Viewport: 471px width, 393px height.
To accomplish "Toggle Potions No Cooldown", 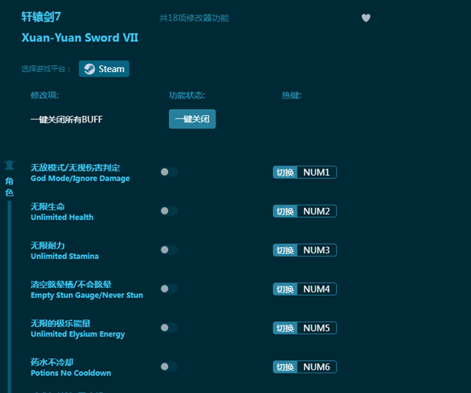I will pyautogui.click(x=168, y=366).
